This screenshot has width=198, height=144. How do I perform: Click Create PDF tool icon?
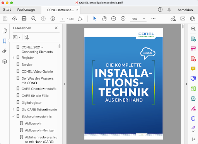coord(193,59)
